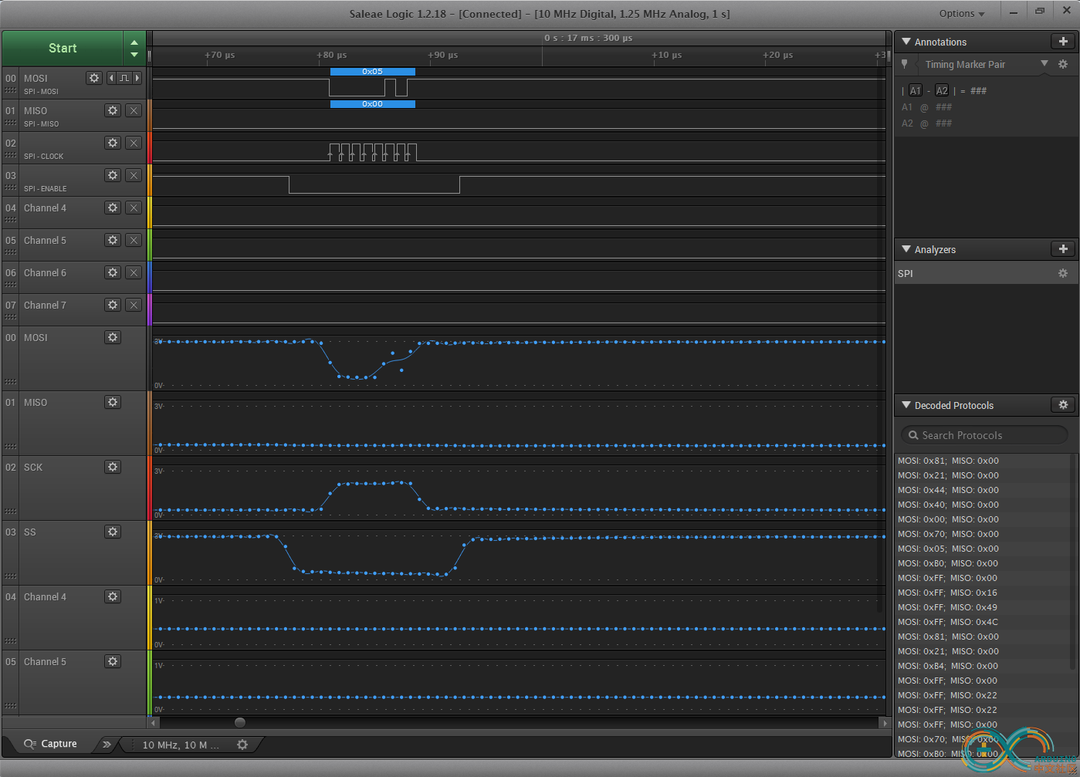This screenshot has height=777, width=1080.
Task: Remove digital Channel 4 with X
Action: [x=134, y=208]
